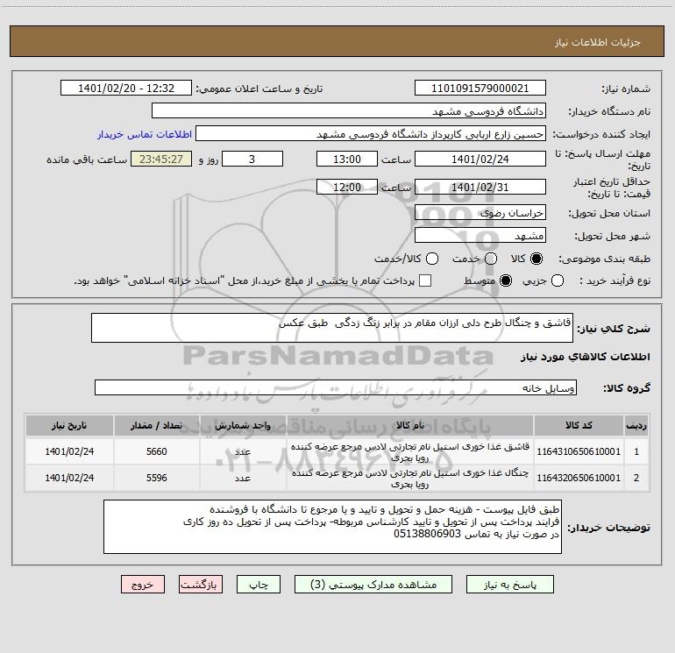Click the general description box قاشق و چنگال
Screen dimensions: 675x653
(332, 328)
